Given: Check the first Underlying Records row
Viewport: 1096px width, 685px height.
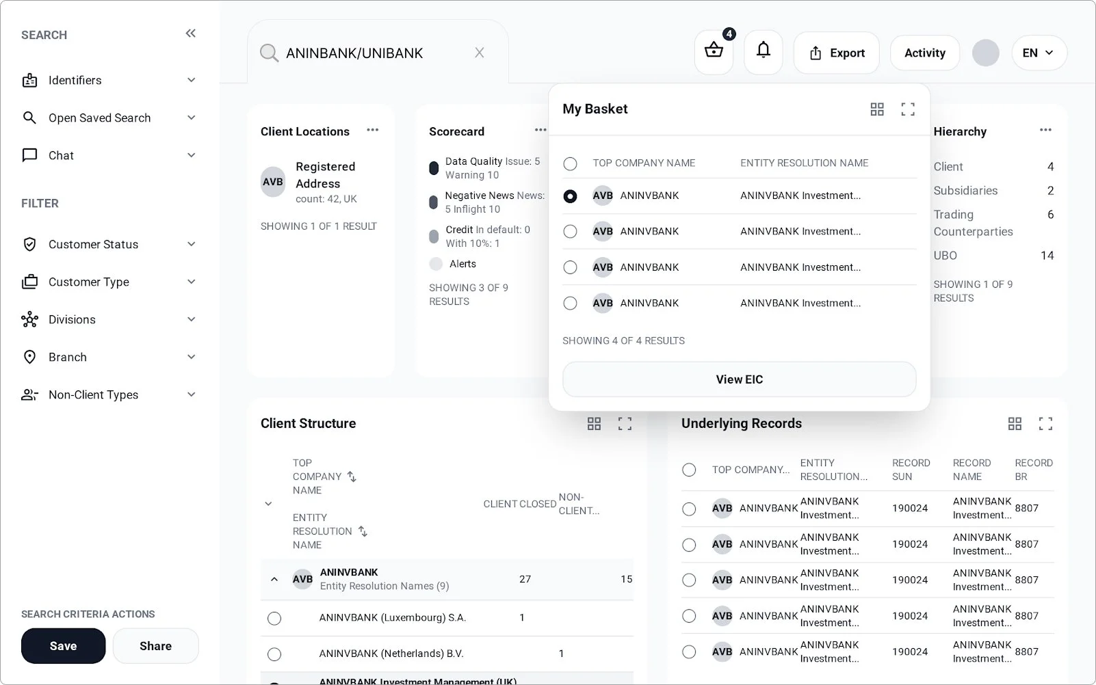Looking at the screenshot, I should pyautogui.click(x=689, y=509).
